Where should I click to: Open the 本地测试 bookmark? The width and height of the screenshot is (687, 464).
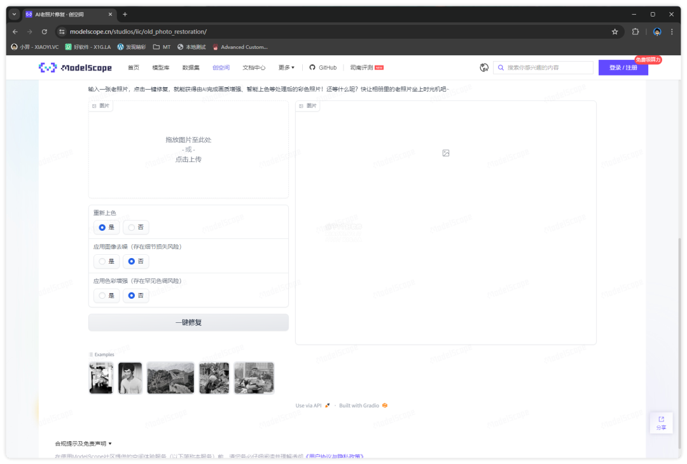(x=191, y=47)
